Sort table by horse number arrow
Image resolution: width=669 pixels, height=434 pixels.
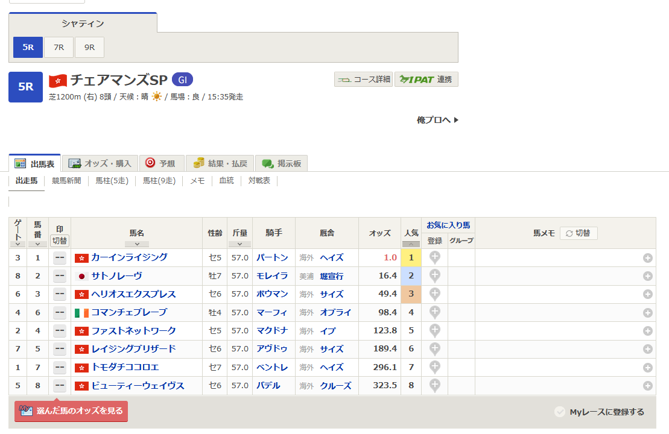pos(37,244)
